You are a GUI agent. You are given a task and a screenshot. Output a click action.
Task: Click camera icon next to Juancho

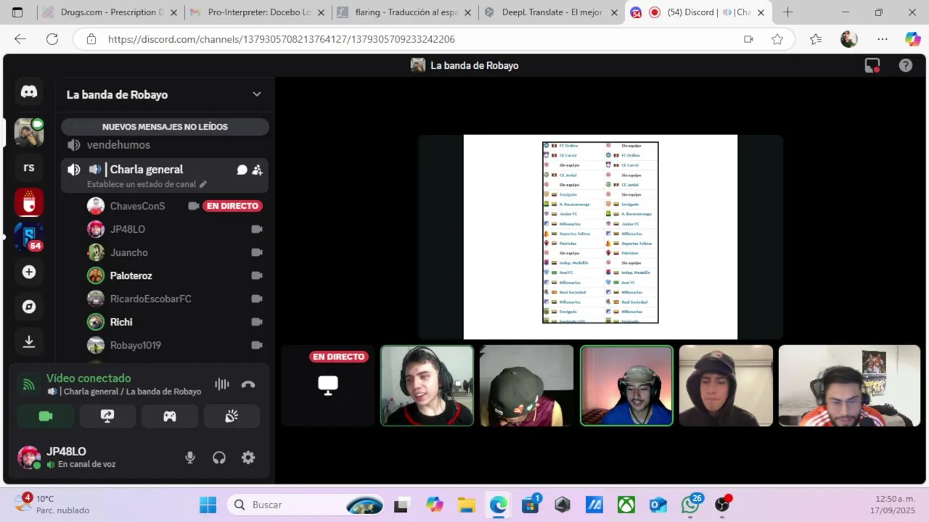click(x=256, y=252)
